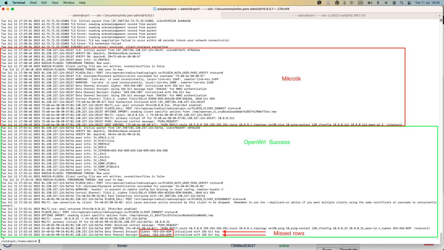The width and height of the screenshot is (444, 250).
Task: Open Spotlight search
Action: 402,3
